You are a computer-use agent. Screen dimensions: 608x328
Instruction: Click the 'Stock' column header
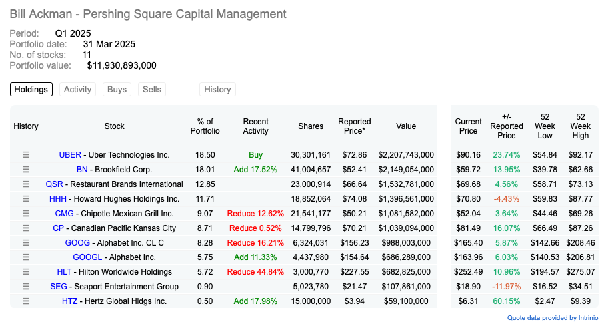pyautogui.click(x=115, y=126)
